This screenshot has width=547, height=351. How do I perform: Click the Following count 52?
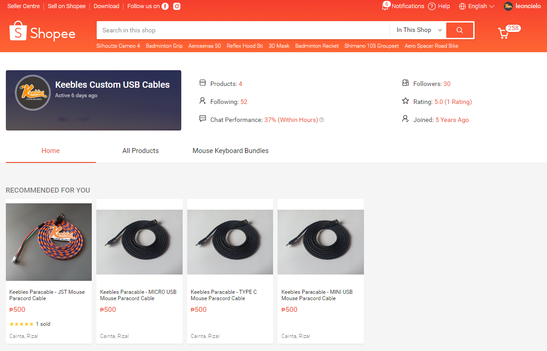(244, 102)
